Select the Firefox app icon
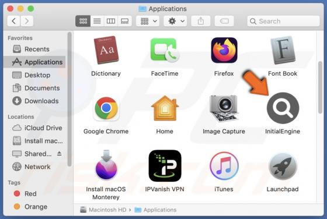The height and width of the screenshot is (219, 327). pyautogui.click(x=224, y=50)
